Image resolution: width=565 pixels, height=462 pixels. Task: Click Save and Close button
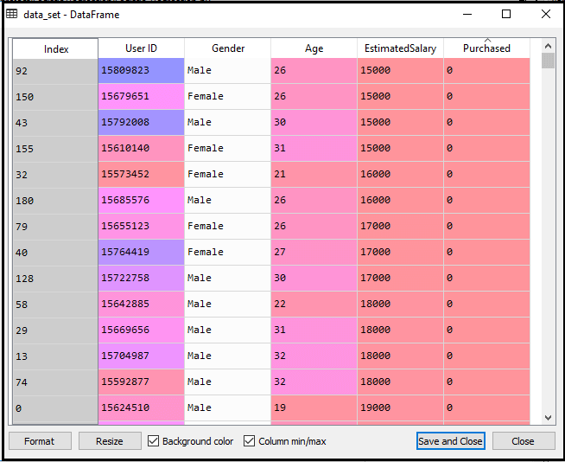[450, 441]
